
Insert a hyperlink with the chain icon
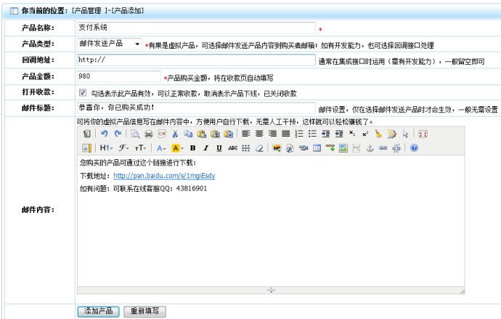pos(383,148)
